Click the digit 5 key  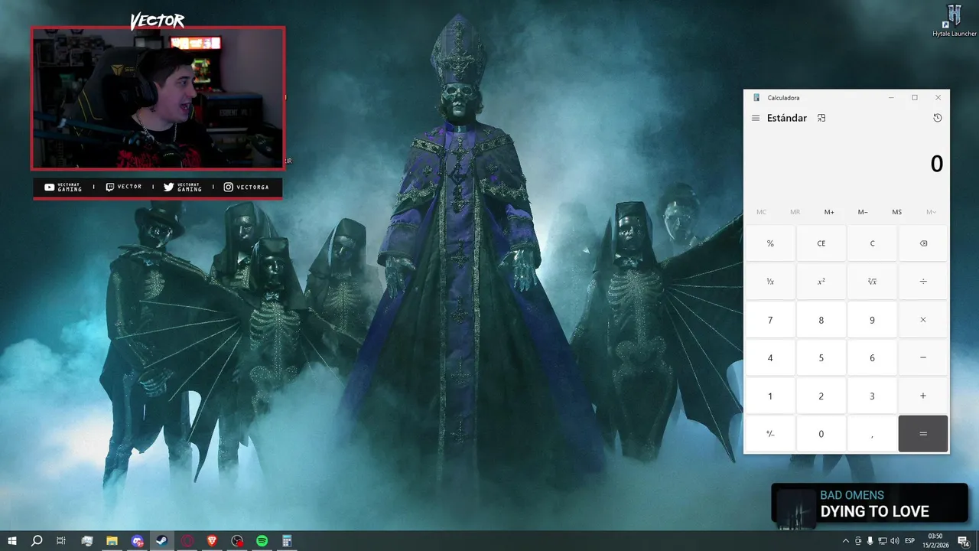821,357
